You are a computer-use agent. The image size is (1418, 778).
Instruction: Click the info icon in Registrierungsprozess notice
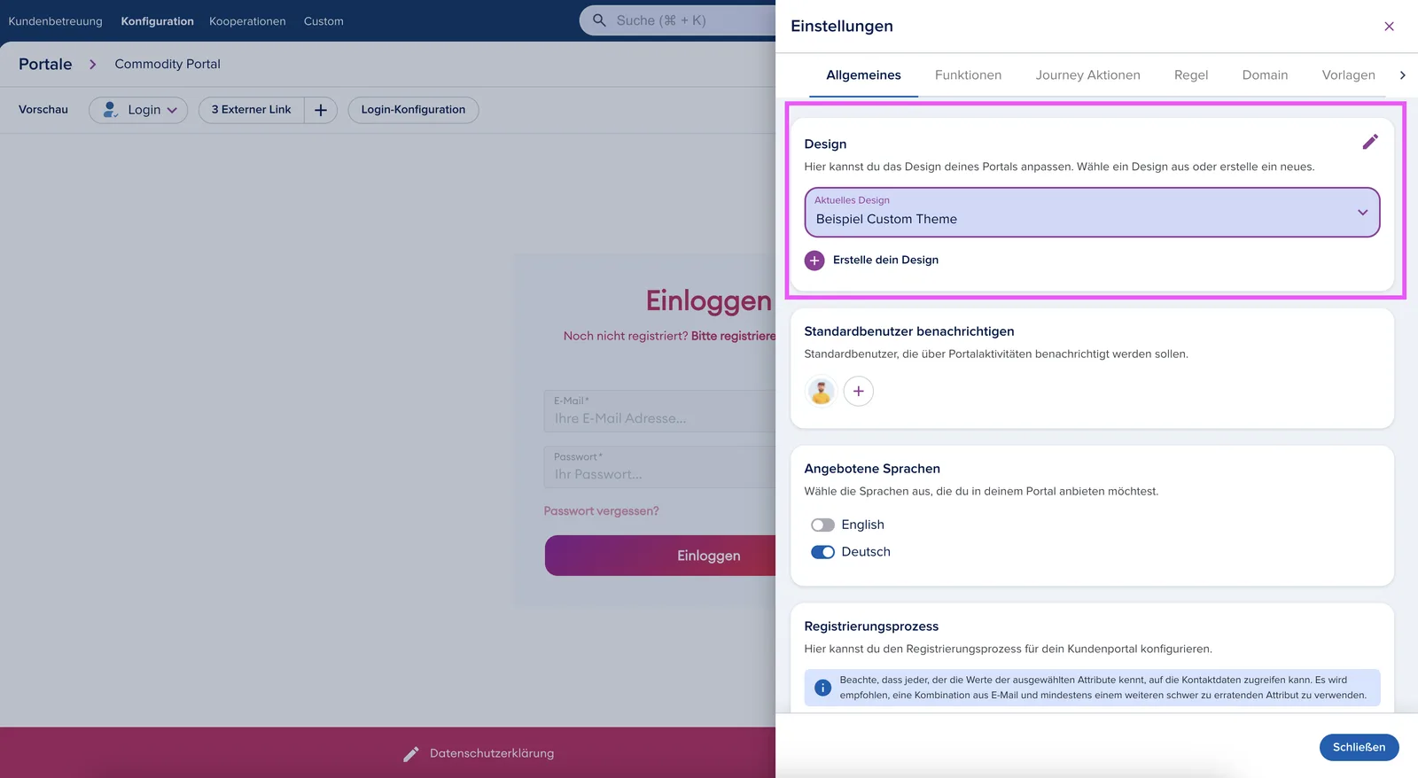coord(822,688)
